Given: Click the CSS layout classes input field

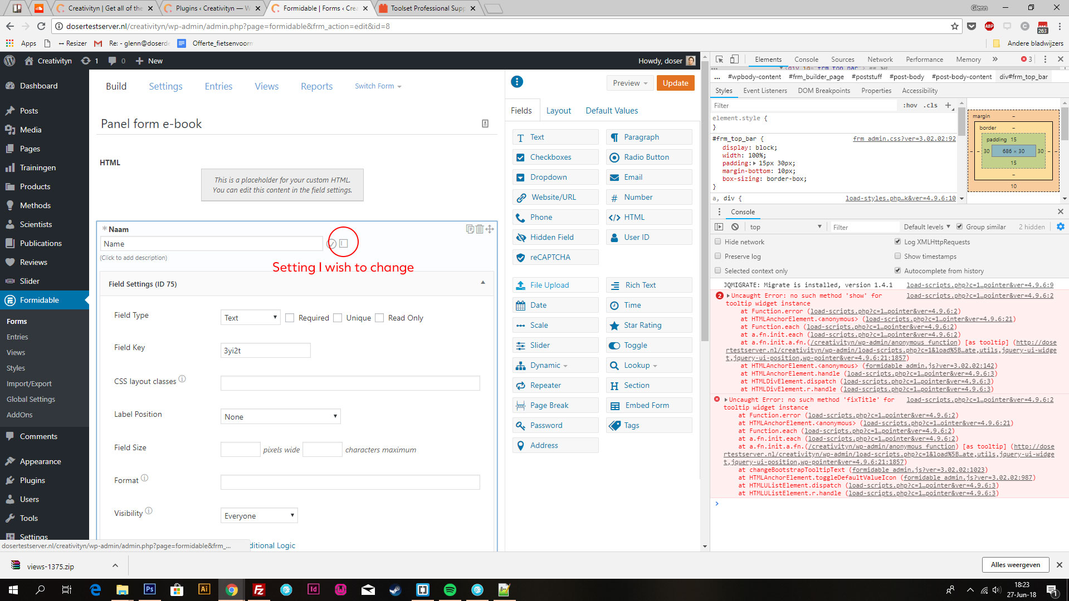Looking at the screenshot, I should [350, 383].
